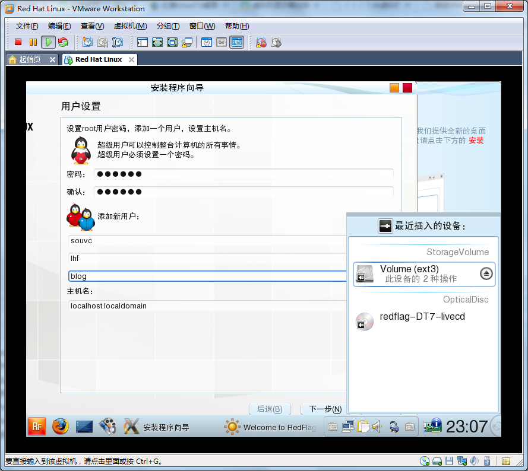Open the 帮助(H) menu
The width and height of the screenshot is (528, 471).
[237, 26]
